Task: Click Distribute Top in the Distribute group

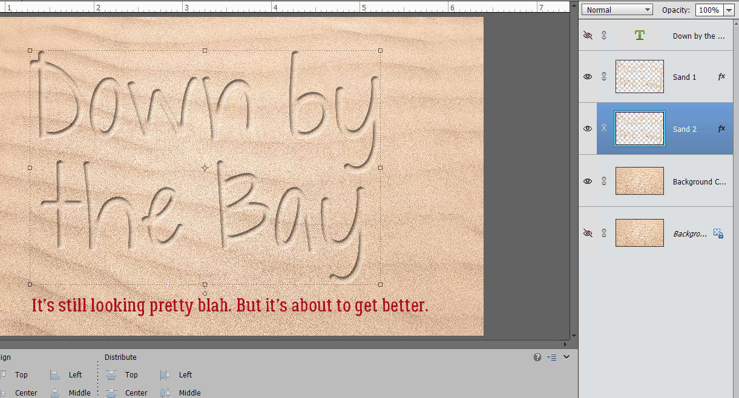Action: tap(123, 375)
